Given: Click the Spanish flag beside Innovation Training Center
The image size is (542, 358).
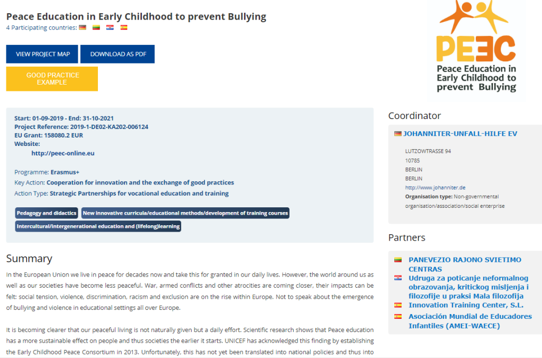Looking at the screenshot, I should 398,305.
